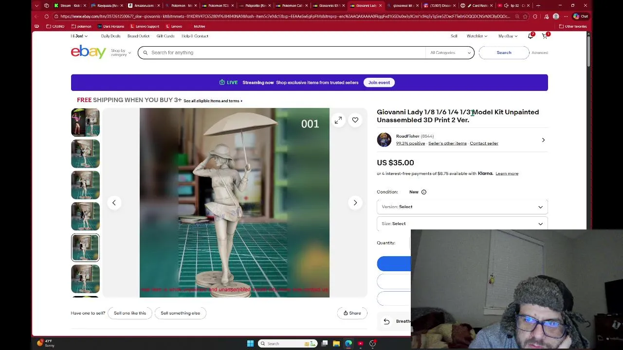The image size is (623, 350).
Task: Open weather widget showing 43°F
Action: click(46, 343)
